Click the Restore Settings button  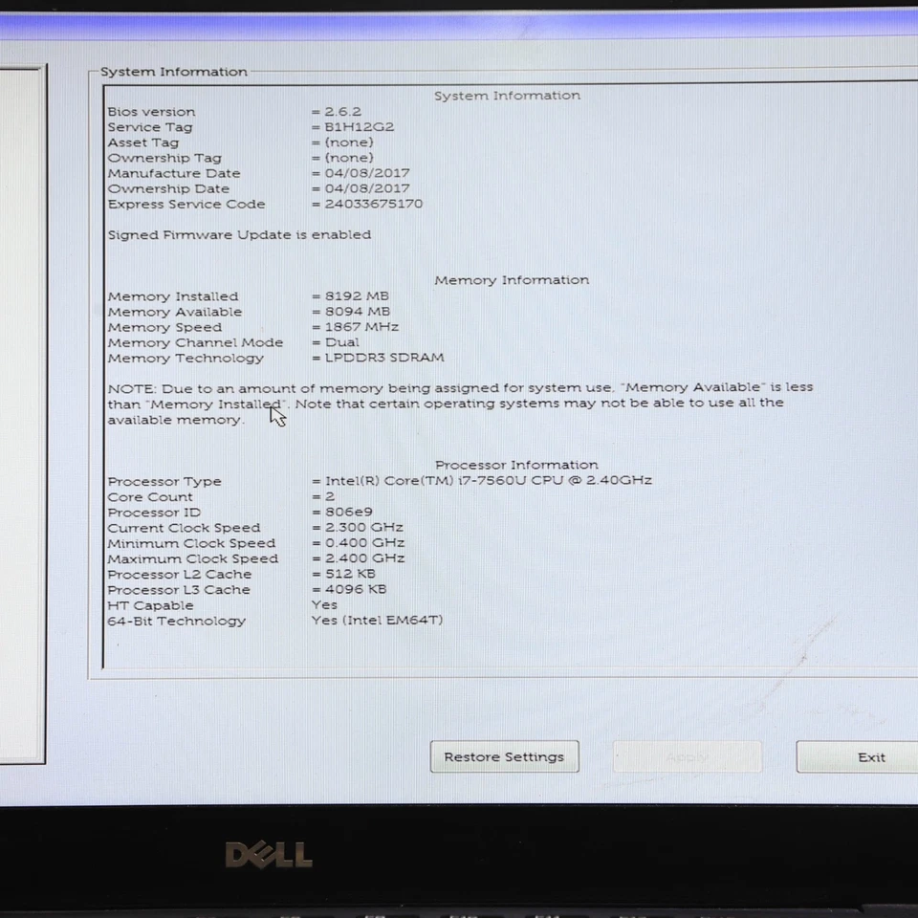click(x=504, y=756)
